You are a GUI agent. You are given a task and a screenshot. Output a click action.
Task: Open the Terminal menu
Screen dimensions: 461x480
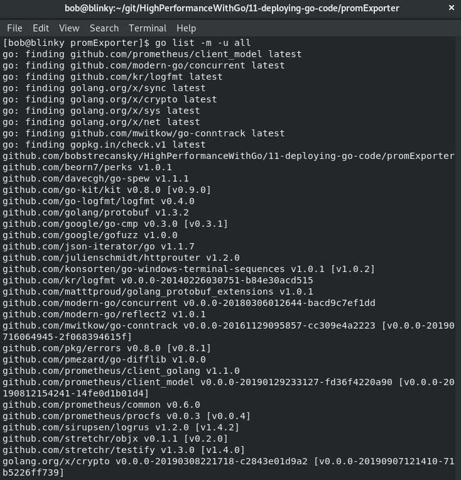point(148,28)
